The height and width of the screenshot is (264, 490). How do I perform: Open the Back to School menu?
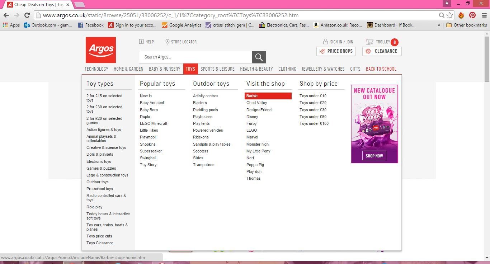coord(381,69)
